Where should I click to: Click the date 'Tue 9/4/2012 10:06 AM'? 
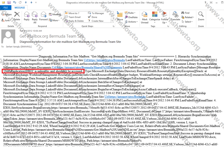(31, 31)
